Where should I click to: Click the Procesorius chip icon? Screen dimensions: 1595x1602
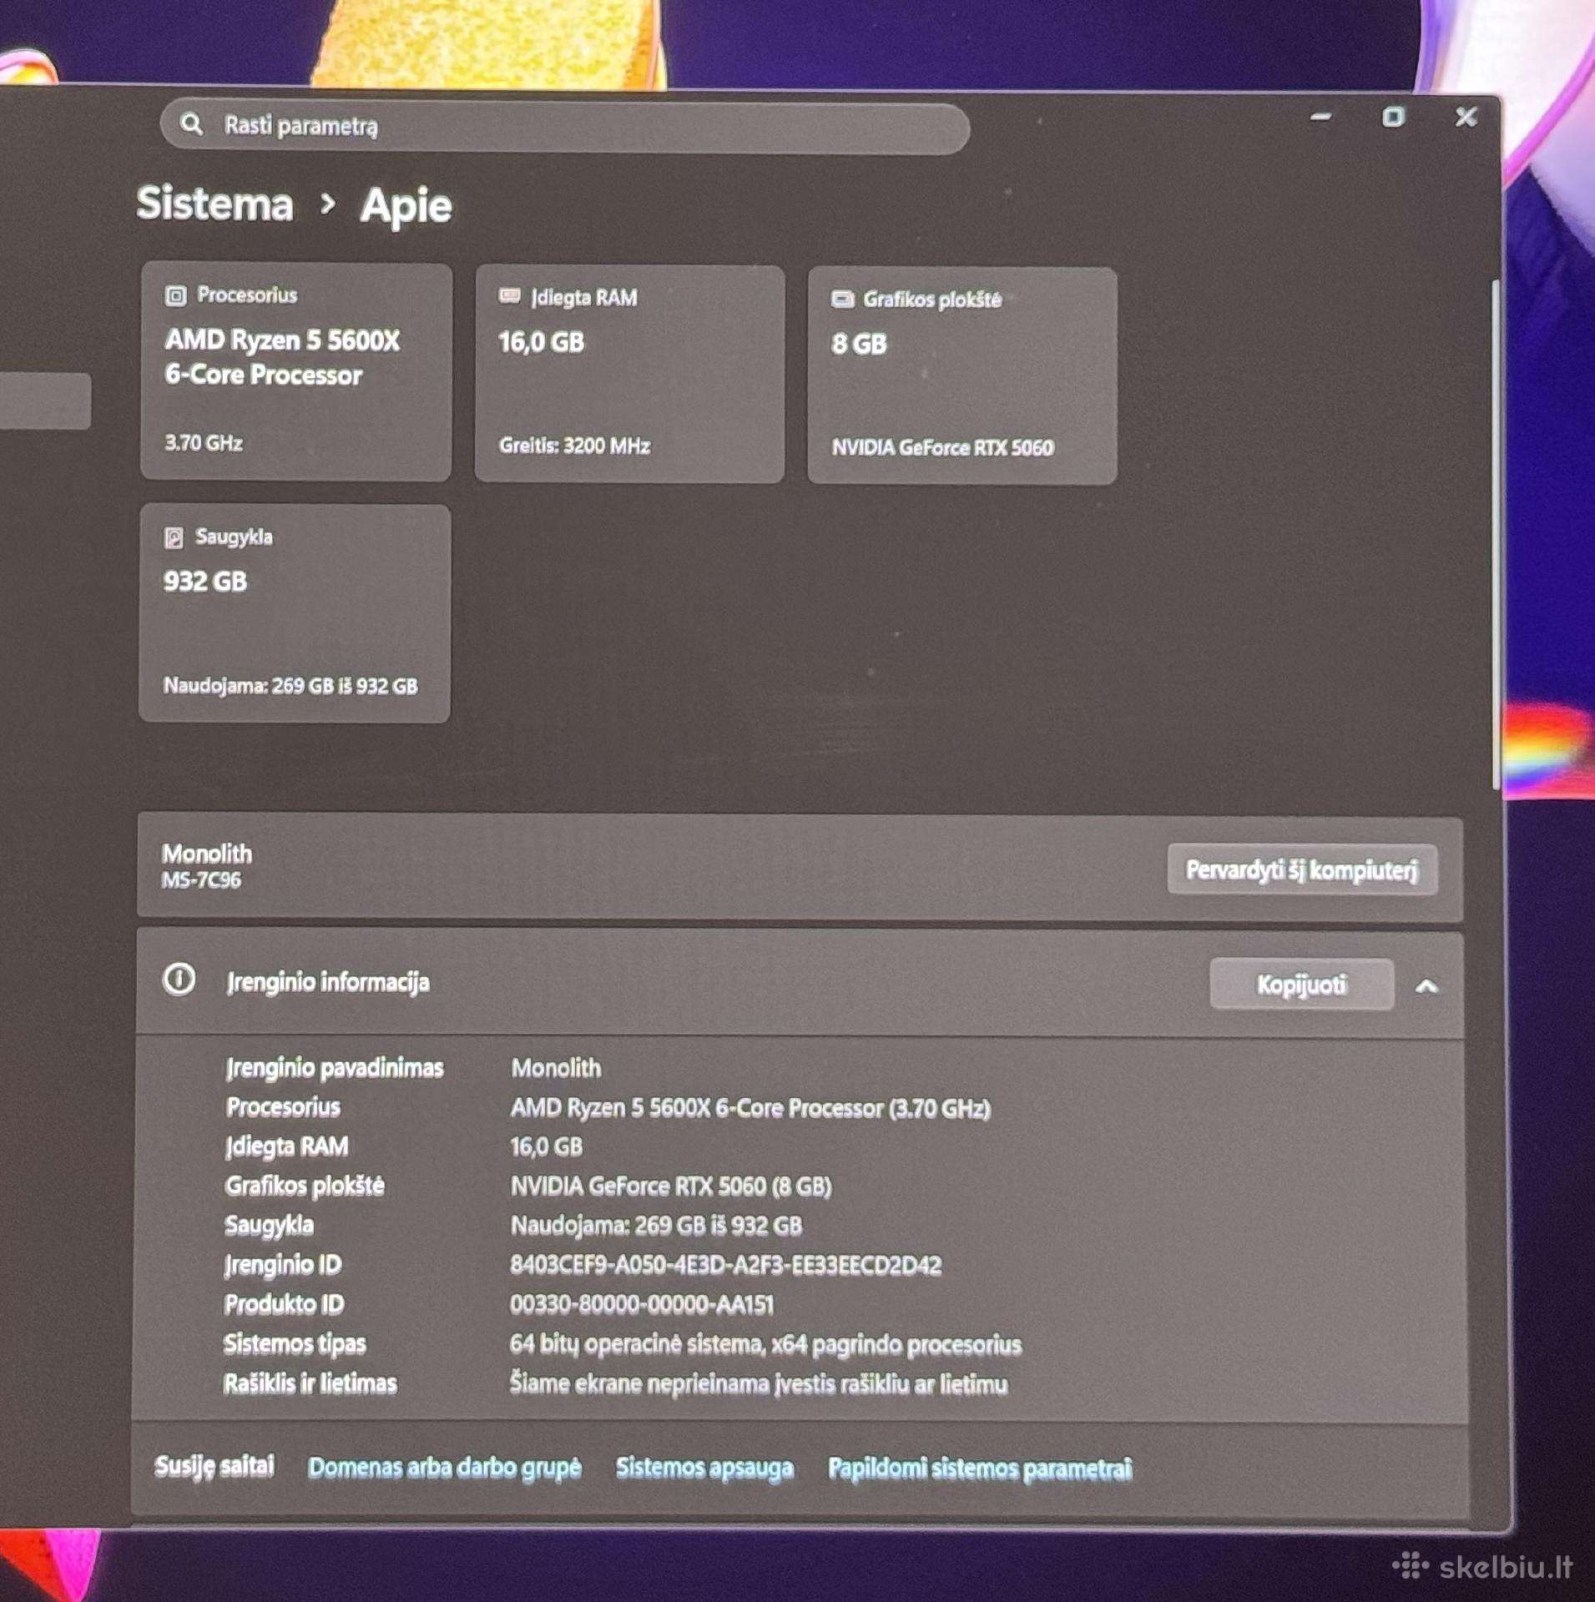[x=175, y=295]
